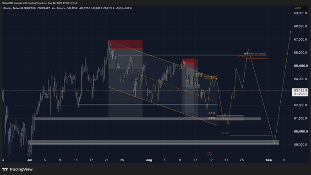Click the Jul label on the time axis

pos(29,160)
